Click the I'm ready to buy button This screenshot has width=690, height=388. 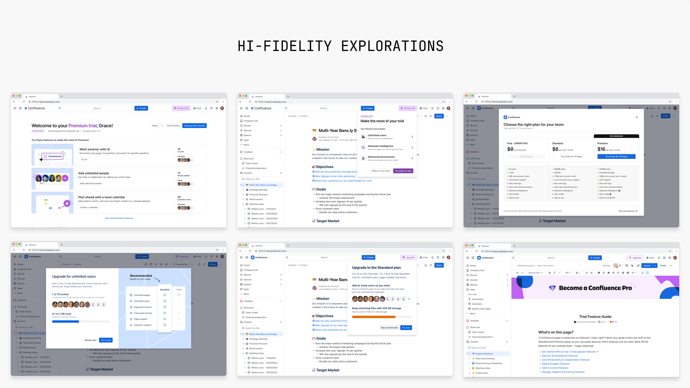click(x=403, y=171)
